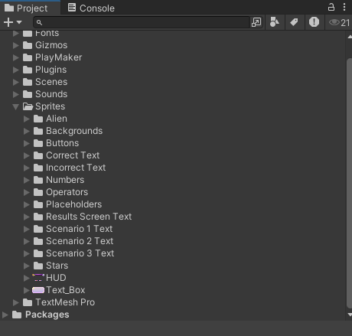
Task: Expand the Plugins folder arrow
Action: point(16,70)
